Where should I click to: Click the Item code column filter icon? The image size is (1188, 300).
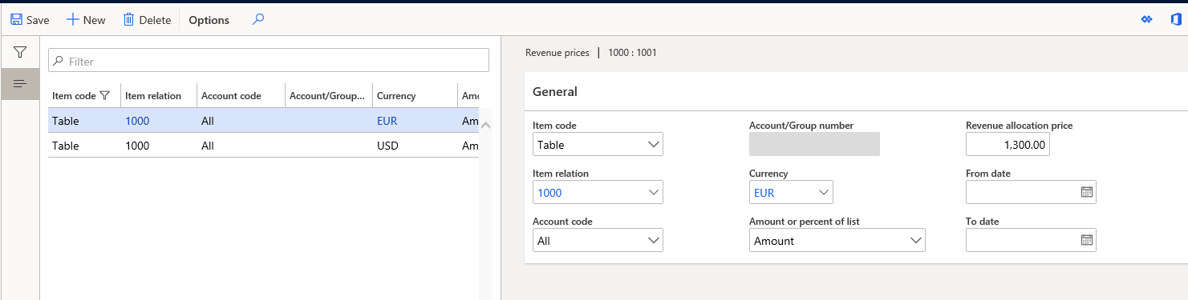point(104,95)
